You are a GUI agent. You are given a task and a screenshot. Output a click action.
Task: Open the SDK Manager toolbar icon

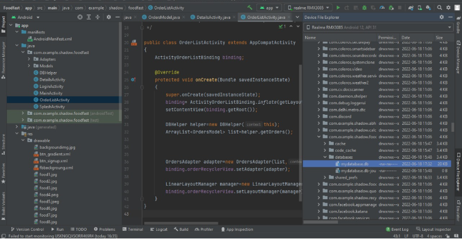pos(429,8)
